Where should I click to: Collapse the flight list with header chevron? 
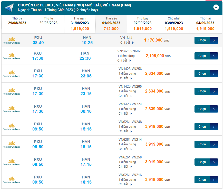click(216, 7)
